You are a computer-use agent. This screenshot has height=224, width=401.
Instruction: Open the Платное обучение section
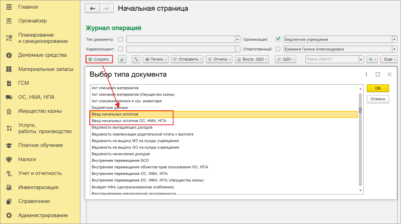click(x=41, y=145)
